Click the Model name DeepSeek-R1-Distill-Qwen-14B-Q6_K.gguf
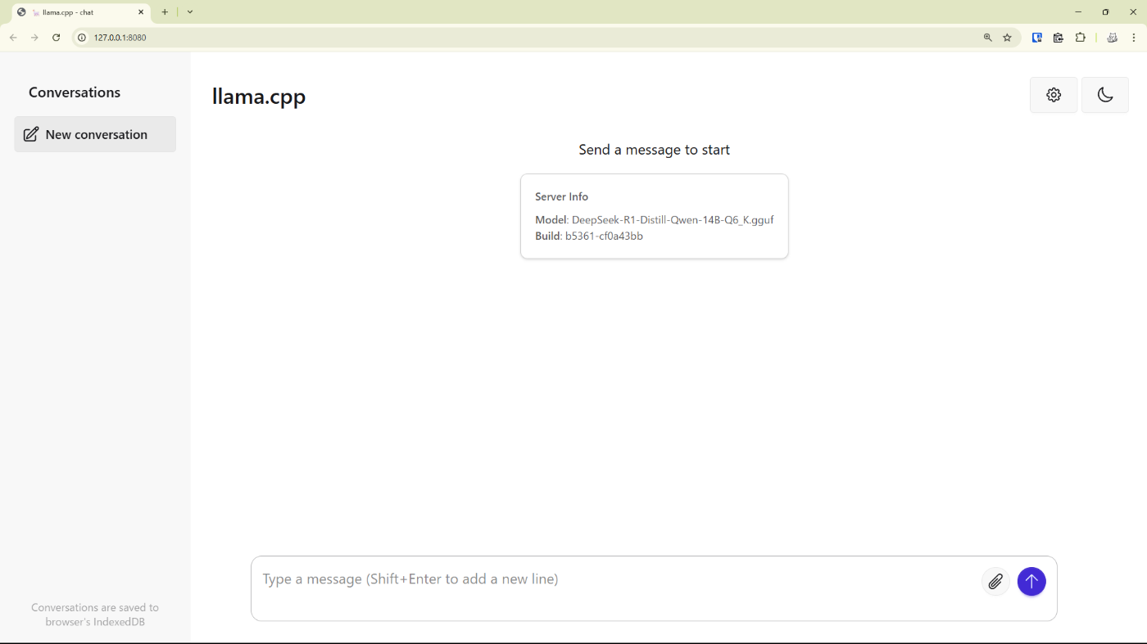The height and width of the screenshot is (644, 1147). [673, 220]
